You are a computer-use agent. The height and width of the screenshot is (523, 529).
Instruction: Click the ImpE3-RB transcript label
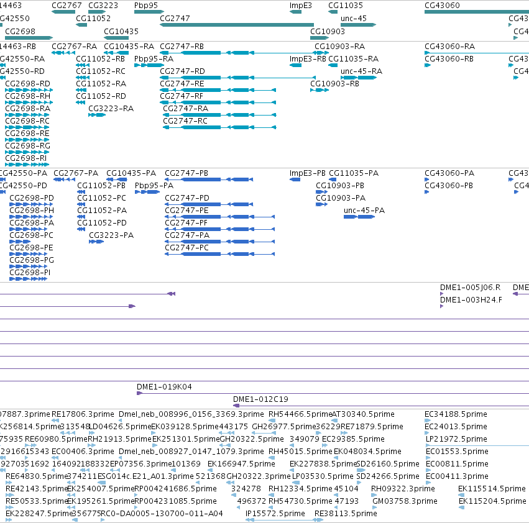308,58
